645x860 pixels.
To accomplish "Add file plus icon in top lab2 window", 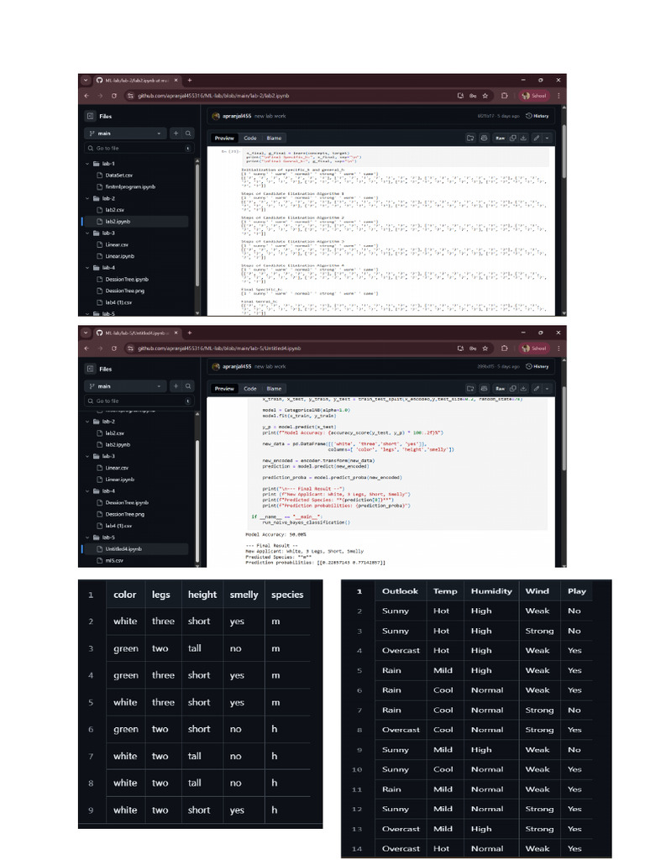I will [x=176, y=134].
